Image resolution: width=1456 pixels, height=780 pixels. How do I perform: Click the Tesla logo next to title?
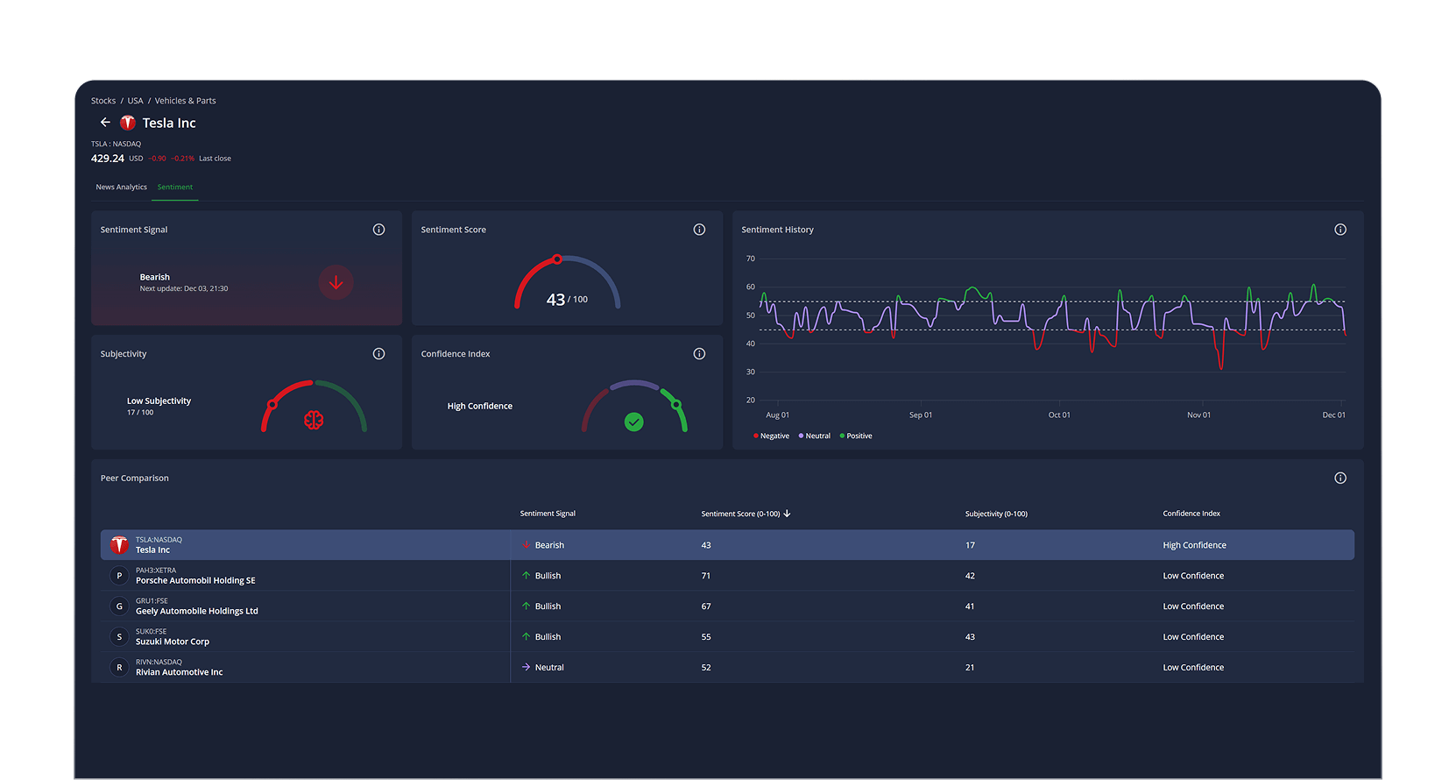click(x=128, y=124)
